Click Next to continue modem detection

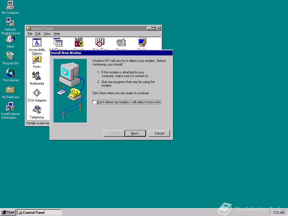tap(135, 133)
